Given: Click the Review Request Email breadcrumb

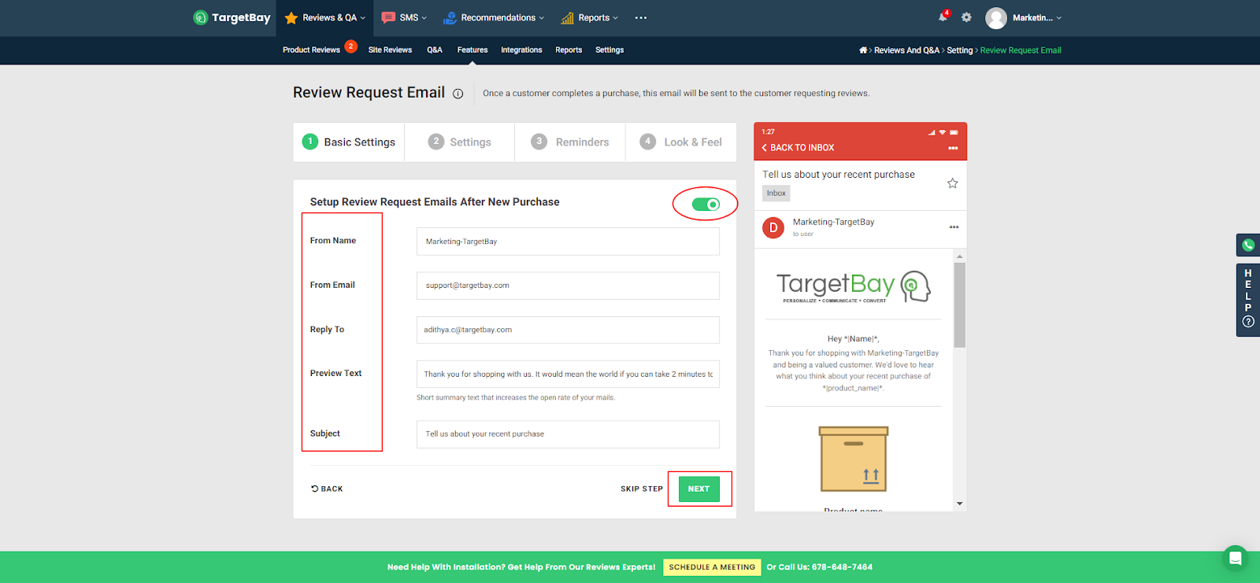Looking at the screenshot, I should point(1021,50).
